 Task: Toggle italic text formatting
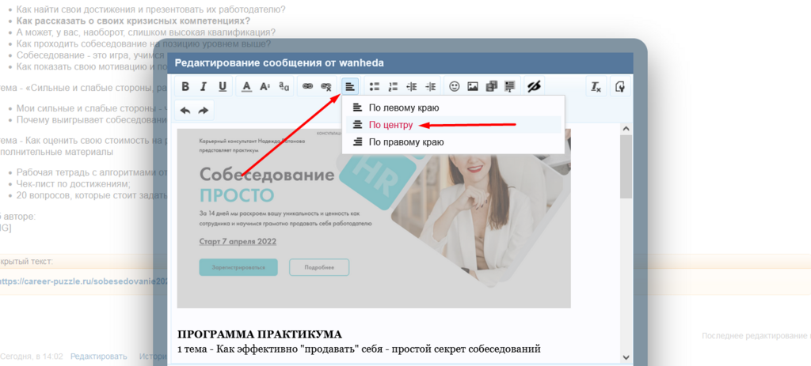[x=204, y=87]
